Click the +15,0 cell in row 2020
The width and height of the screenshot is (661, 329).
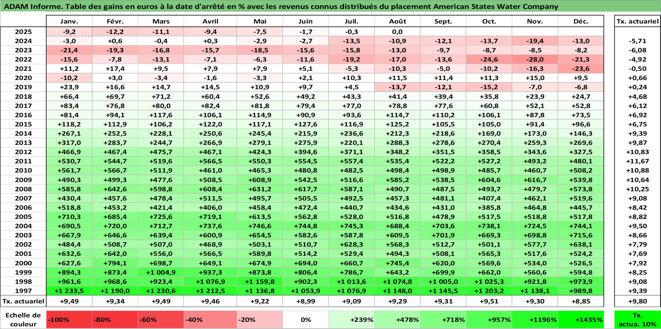coord(535,78)
